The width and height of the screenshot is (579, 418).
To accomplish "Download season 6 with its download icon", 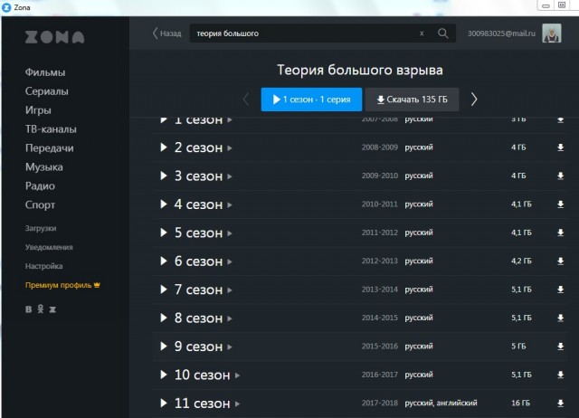I will (x=560, y=261).
